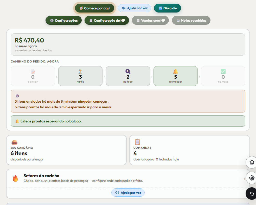Click the stopwatch icon in the delay alert
The image size is (256, 205).
point(17,96)
